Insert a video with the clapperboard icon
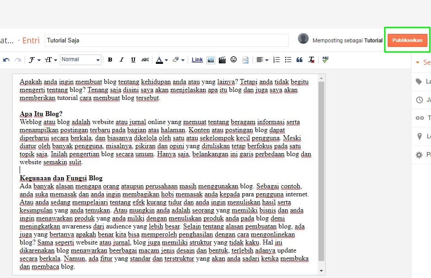 point(222,60)
